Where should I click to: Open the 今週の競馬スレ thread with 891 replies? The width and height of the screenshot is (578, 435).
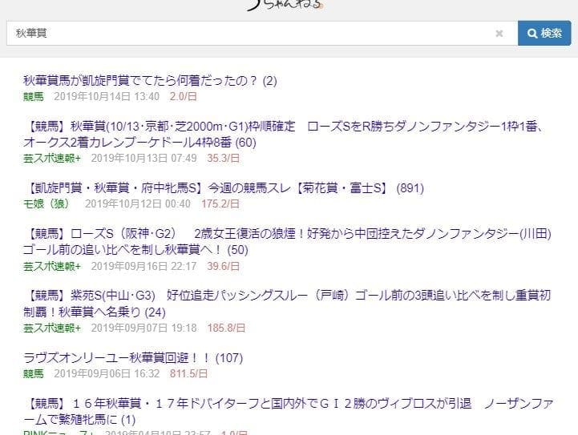tap(223, 188)
